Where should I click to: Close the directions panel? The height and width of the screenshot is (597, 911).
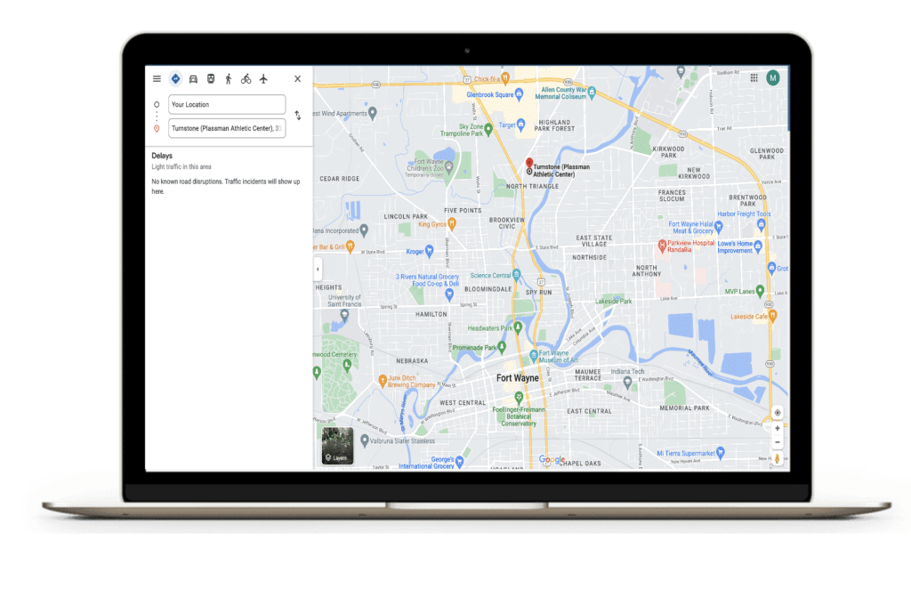coord(297,78)
